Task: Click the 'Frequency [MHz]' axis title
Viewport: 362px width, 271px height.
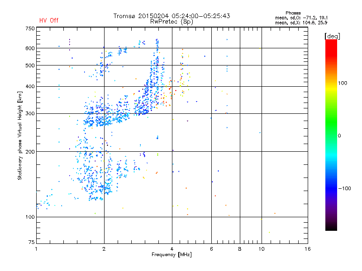Action: coord(171,255)
